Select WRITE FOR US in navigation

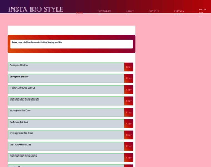202,13
